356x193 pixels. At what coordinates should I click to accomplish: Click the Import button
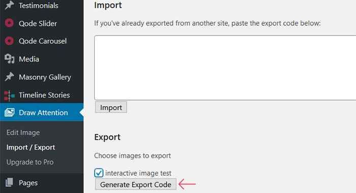[111, 107]
